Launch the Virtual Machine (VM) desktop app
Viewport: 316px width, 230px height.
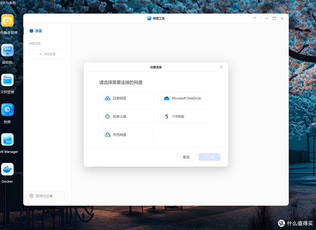coord(7,50)
